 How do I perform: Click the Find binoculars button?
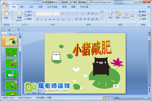(x=142, y=12)
